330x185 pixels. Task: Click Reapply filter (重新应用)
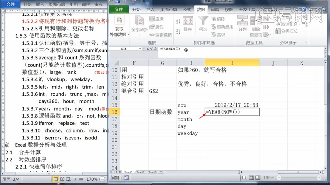pyautogui.click(x=222, y=27)
